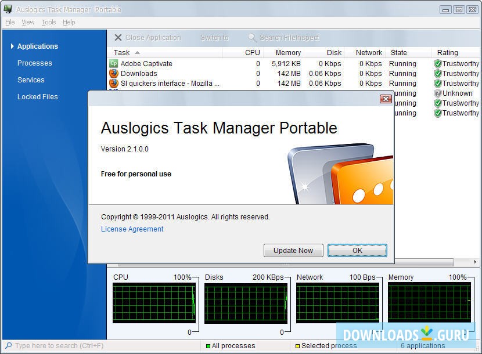Click the horizontal scrollbar right arrow
482x354 pixels.
pyautogui.click(x=475, y=262)
